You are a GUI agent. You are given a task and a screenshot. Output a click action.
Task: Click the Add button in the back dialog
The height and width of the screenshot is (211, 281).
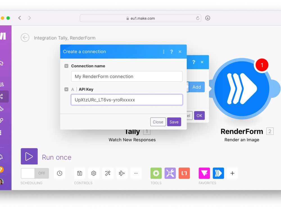pyautogui.click(x=197, y=87)
